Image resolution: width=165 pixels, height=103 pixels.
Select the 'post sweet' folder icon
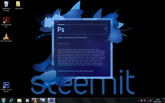(x=19, y=5)
